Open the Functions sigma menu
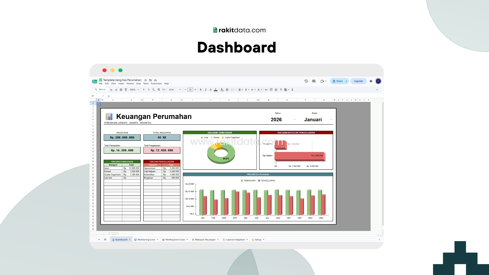This screenshot has width=489, height=275. 292,90
